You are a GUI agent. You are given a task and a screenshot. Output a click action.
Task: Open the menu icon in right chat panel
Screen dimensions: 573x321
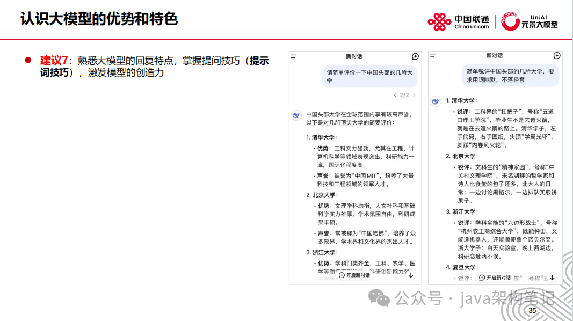point(433,55)
